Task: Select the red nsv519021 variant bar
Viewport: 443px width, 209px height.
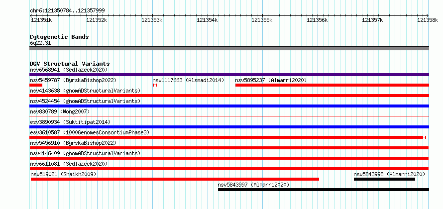Action: coord(175,179)
